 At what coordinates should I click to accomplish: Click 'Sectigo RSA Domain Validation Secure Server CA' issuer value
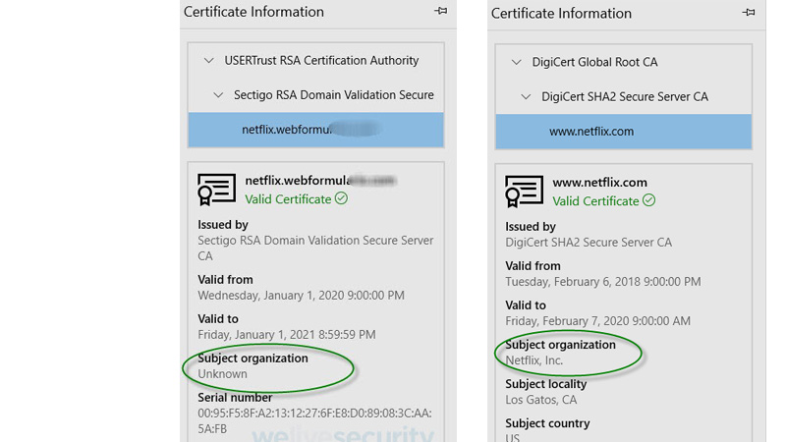[x=315, y=249]
